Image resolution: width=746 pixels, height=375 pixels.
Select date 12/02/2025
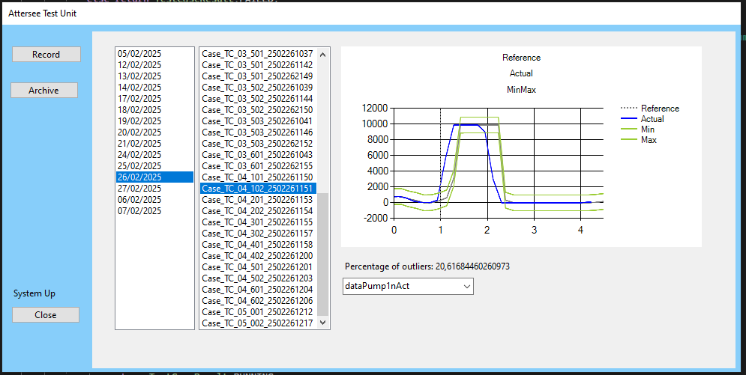point(154,65)
